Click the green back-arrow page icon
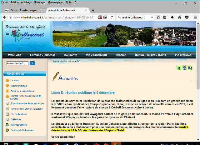This screenshot has height=145, width=200. click(x=179, y=68)
